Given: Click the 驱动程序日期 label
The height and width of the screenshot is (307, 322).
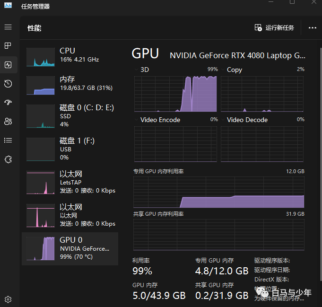Looking at the screenshot, I should pyautogui.click(x=272, y=270).
